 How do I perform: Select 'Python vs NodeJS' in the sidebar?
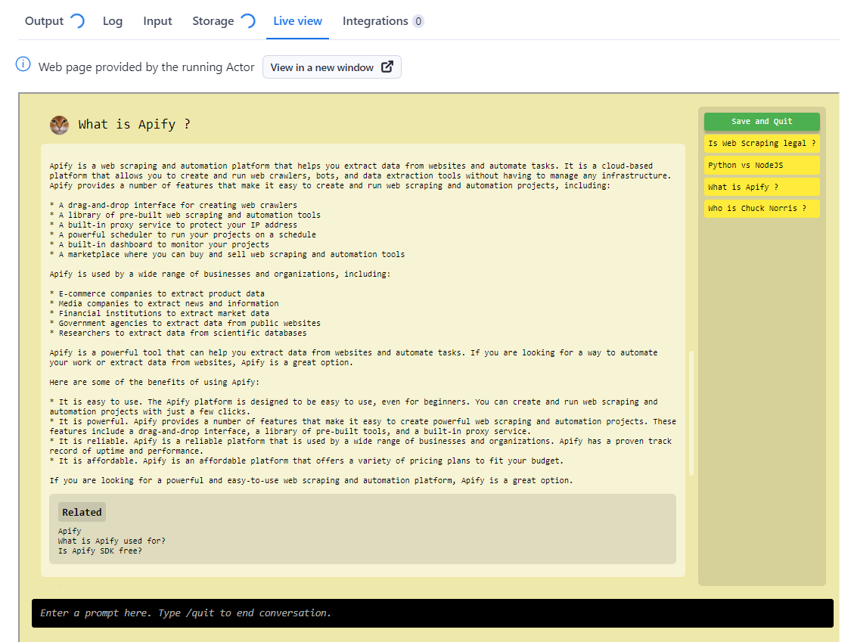[762, 165]
